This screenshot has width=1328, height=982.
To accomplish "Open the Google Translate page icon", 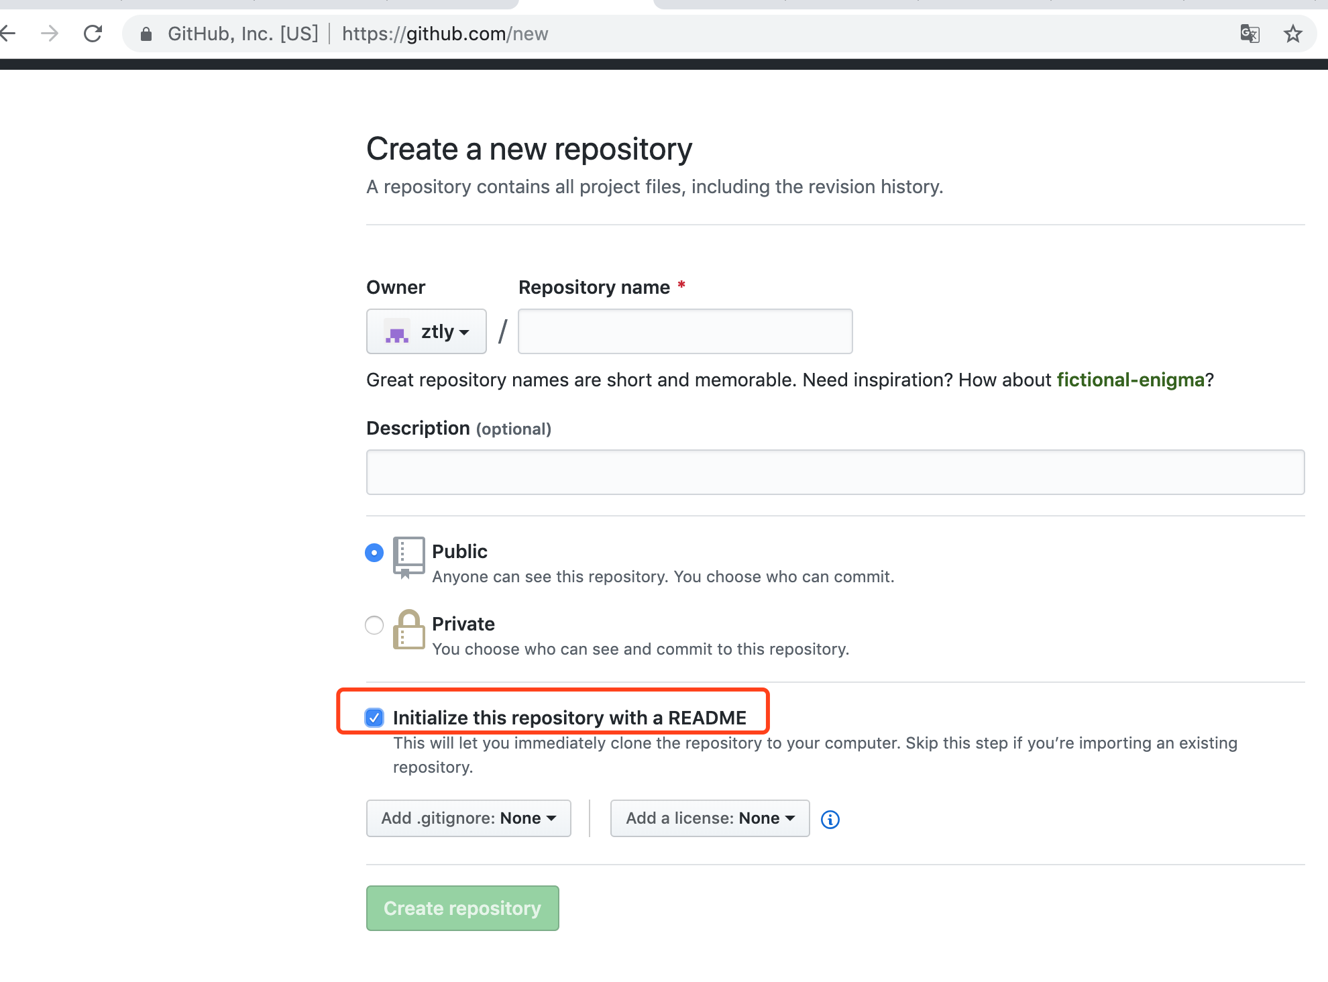I will (1250, 34).
